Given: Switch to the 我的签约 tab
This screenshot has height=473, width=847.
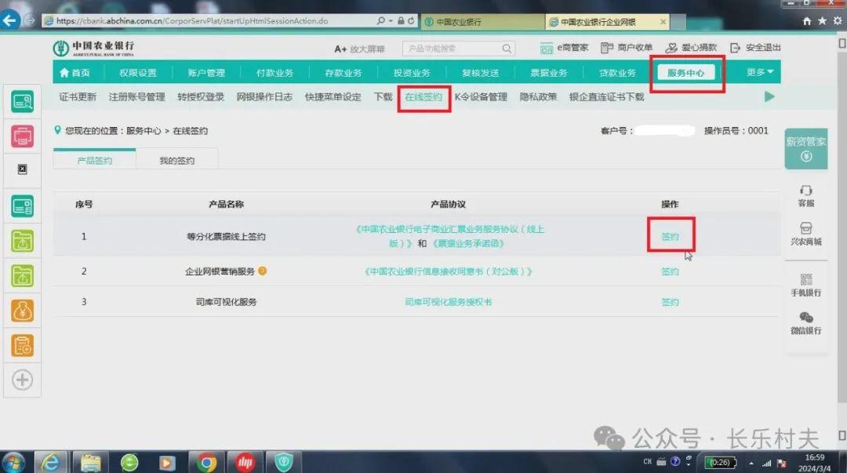Looking at the screenshot, I should (x=176, y=161).
